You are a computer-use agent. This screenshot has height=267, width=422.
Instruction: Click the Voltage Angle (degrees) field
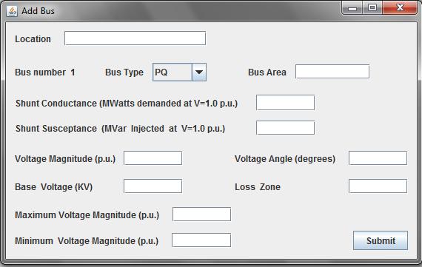(378, 158)
